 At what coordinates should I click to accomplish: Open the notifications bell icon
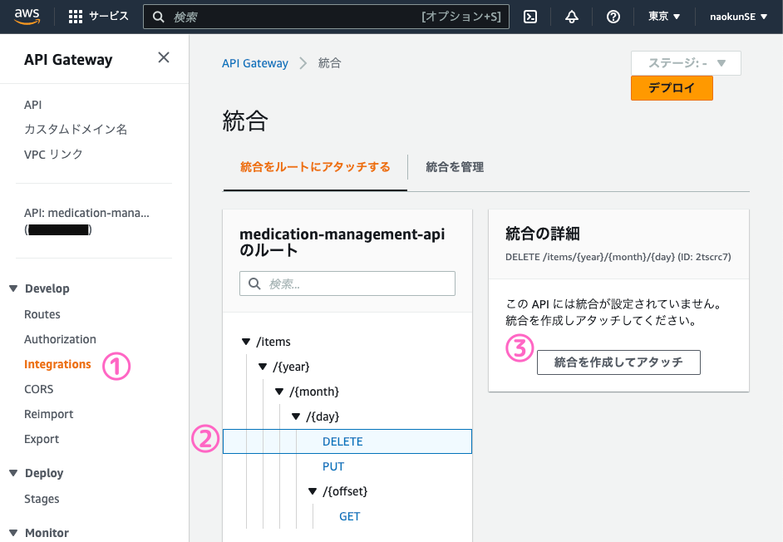click(572, 17)
